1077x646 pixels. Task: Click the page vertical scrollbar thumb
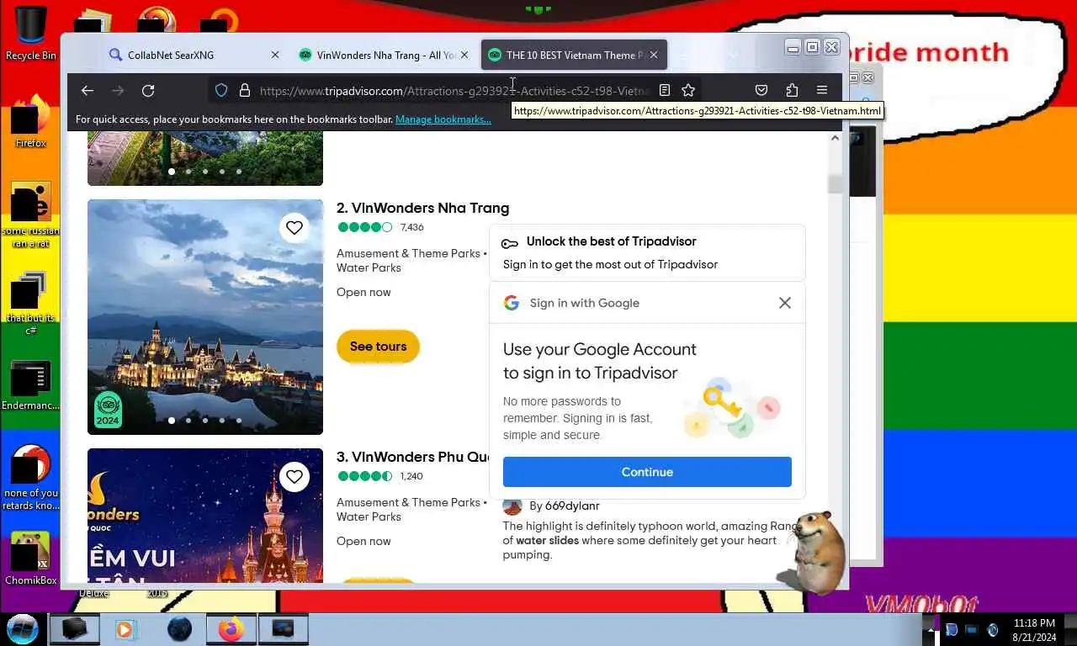tap(835, 184)
